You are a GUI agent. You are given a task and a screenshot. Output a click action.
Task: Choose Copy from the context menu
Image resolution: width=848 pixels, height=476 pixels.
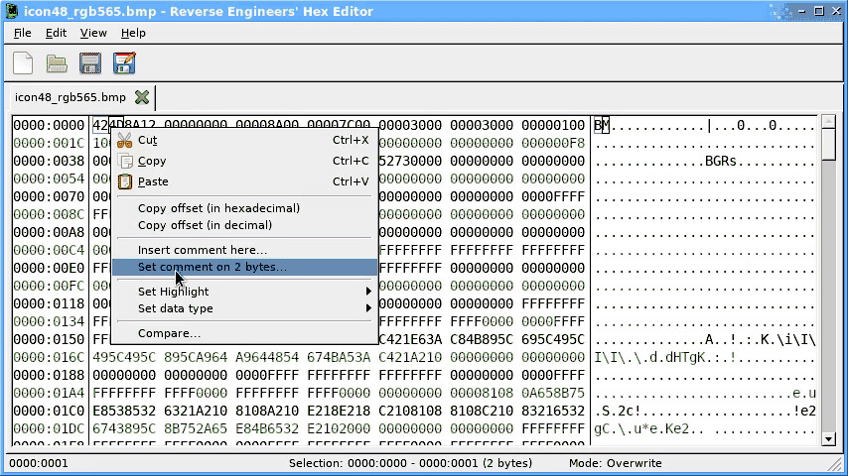click(x=244, y=161)
